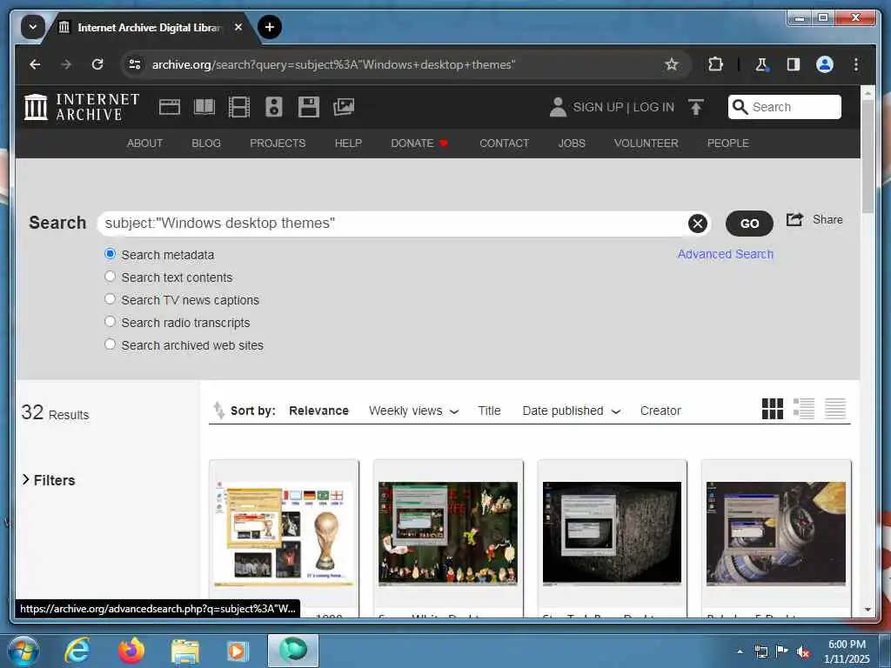Open the World Cup trophy theme thumbnail

(x=285, y=533)
